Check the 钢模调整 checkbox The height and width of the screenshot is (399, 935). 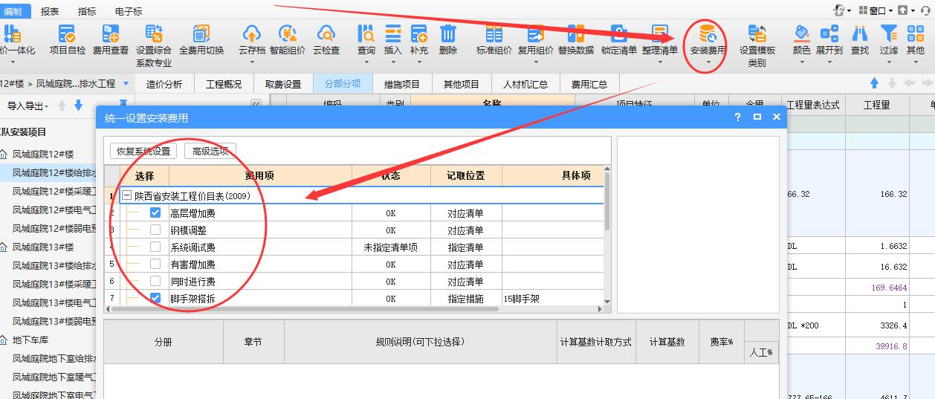[155, 230]
